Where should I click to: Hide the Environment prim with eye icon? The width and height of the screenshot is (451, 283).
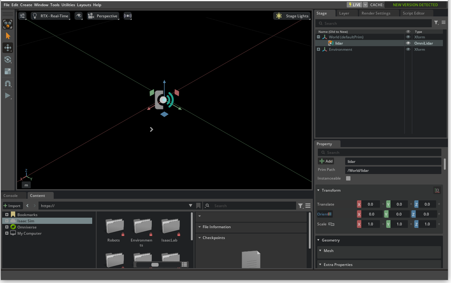point(408,50)
